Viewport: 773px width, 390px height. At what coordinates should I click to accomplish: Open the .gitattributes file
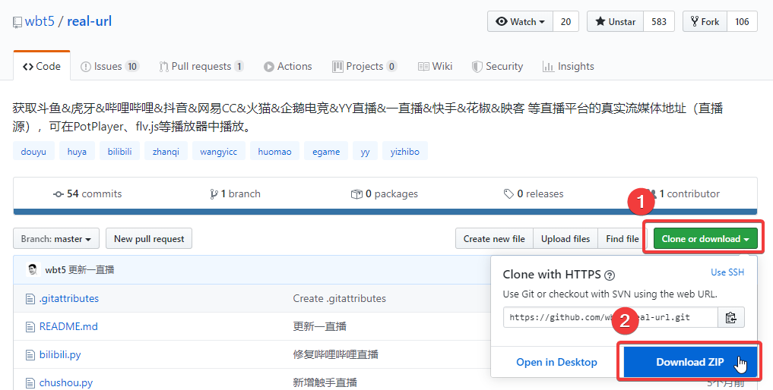point(69,298)
